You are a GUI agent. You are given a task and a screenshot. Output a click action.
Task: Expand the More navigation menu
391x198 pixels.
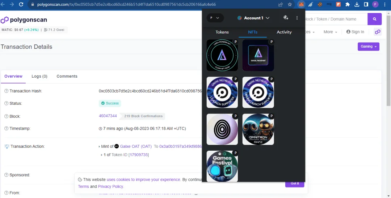[x=330, y=32]
